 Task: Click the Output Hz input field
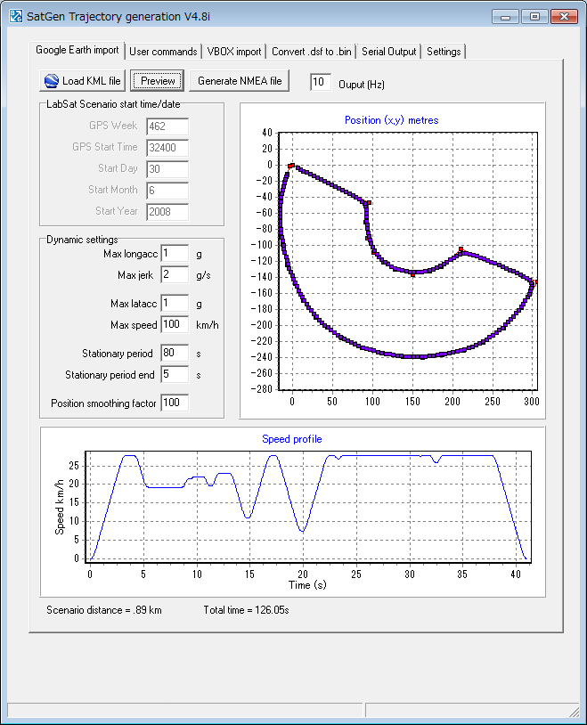click(x=321, y=83)
